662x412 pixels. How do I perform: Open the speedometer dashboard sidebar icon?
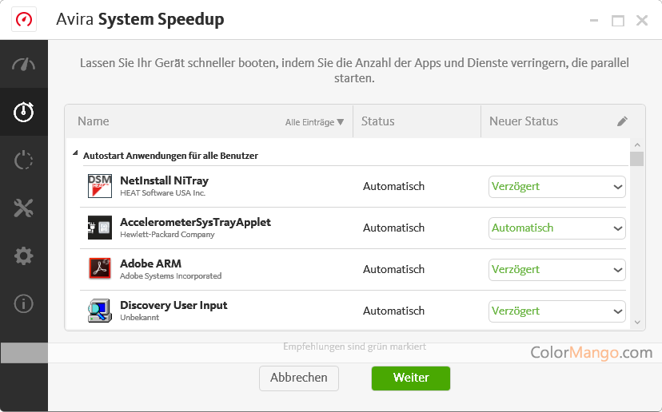pyautogui.click(x=24, y=65)
